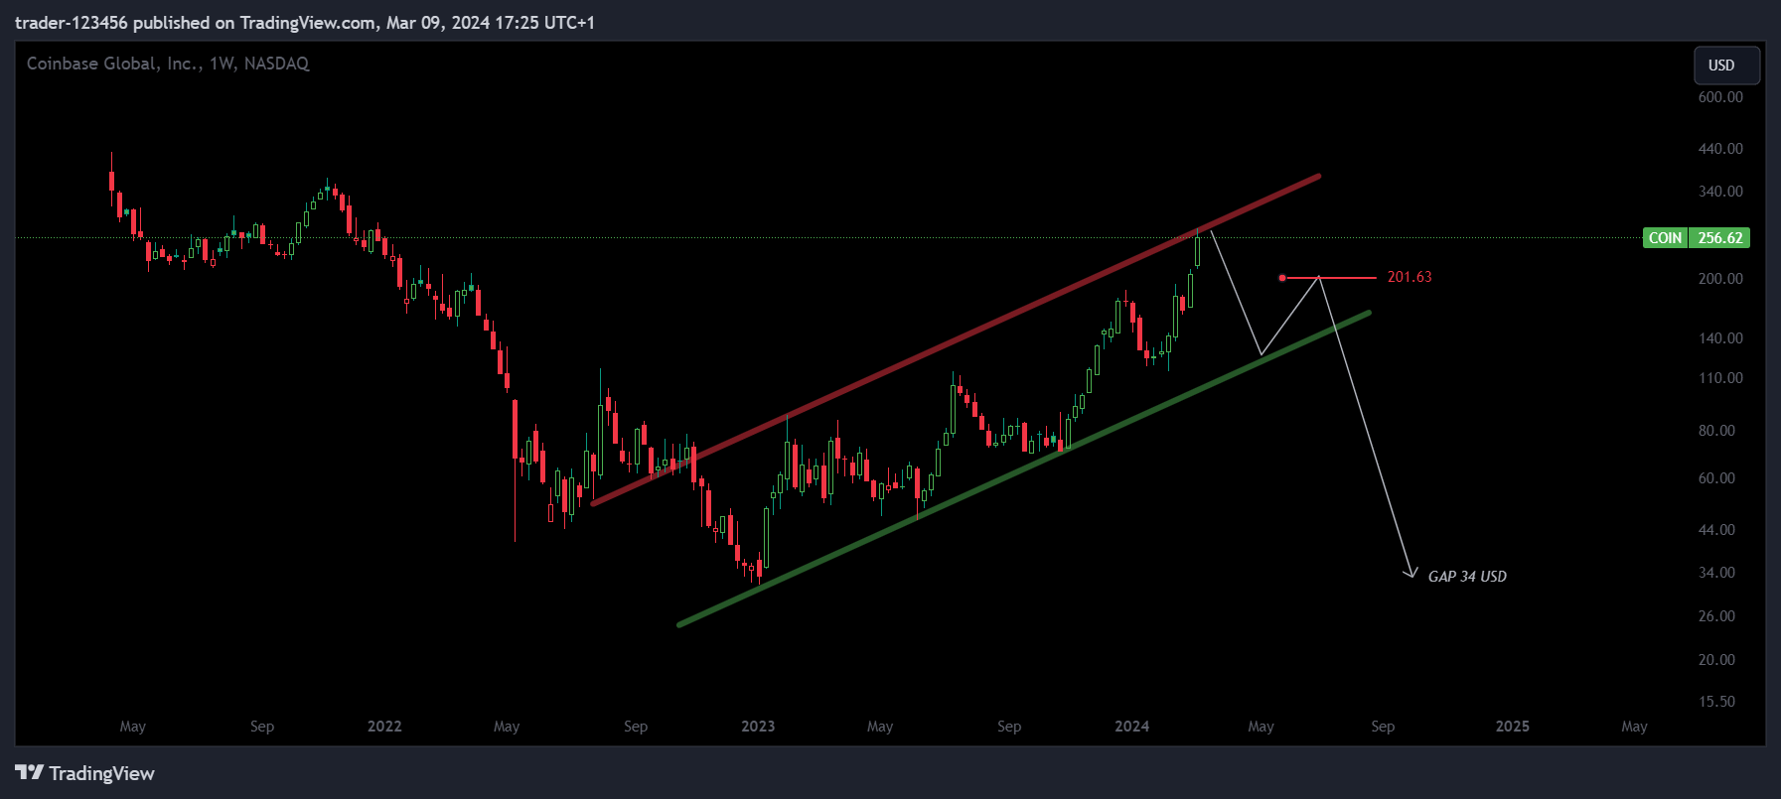The width and height of the screenshot is (1781, 799).
Task: Click the publisher line 'trader-123456 published on TradingView.com'
Action: click(x=195, y=22)
